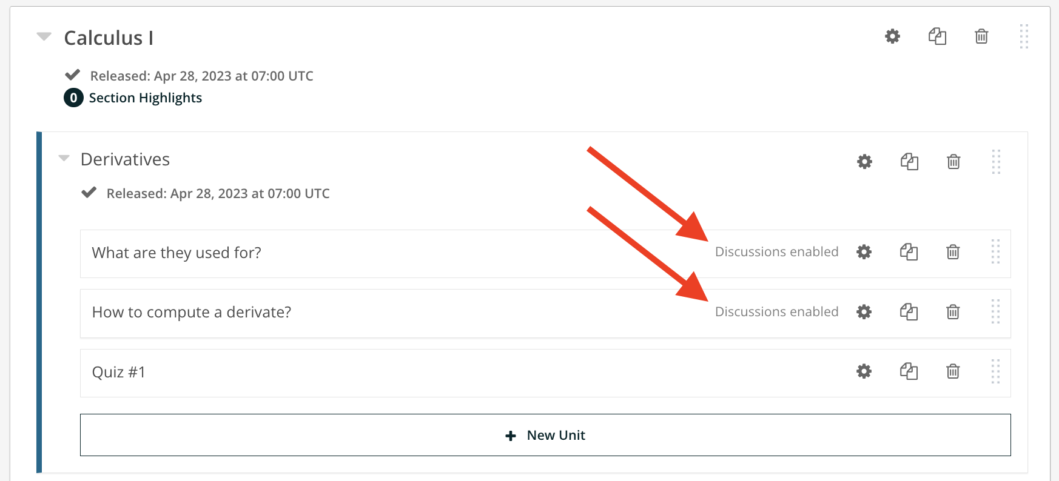Configure the 'What are they used for?' unit
The height and width of the screenshot is (481, 1059).
[x=864, y=252]
